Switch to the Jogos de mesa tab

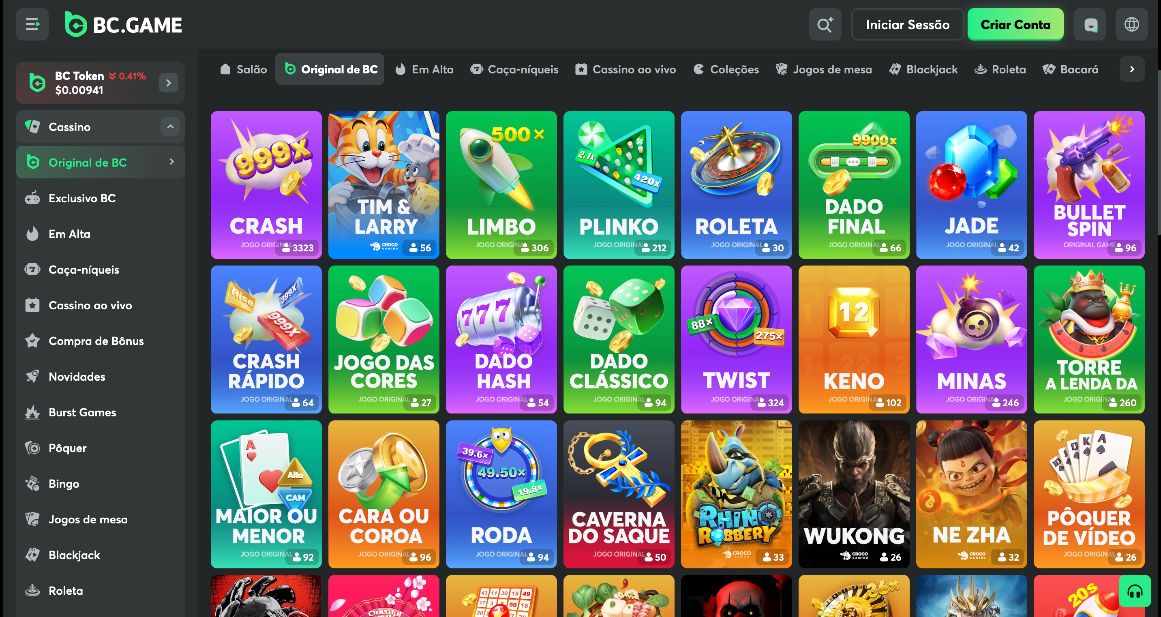pyautogui.click(x=824, y=69)
